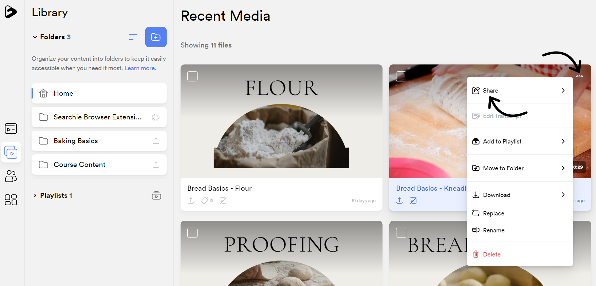
Task: Select checkbox on Proofing thumbnail
Action: (192, 233)
